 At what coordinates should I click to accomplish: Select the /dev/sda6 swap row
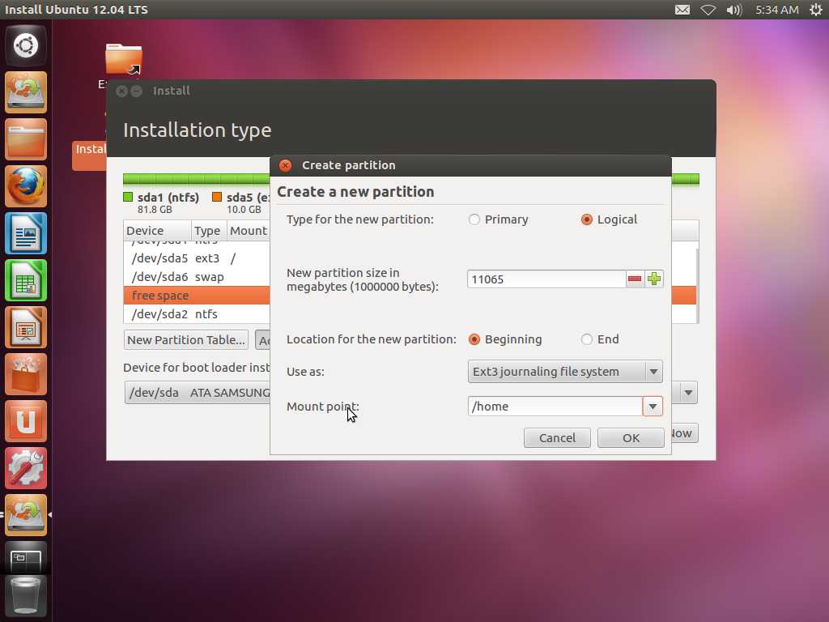(x=197, y=277)
